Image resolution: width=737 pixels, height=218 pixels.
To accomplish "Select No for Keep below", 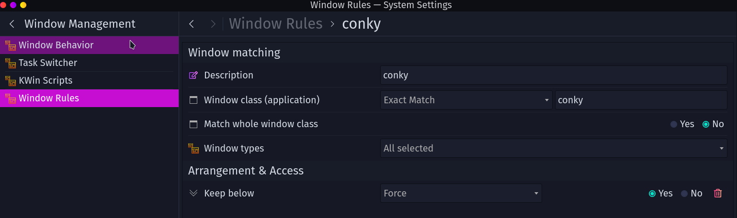I will pyautogui.click(x=684, y=194).
